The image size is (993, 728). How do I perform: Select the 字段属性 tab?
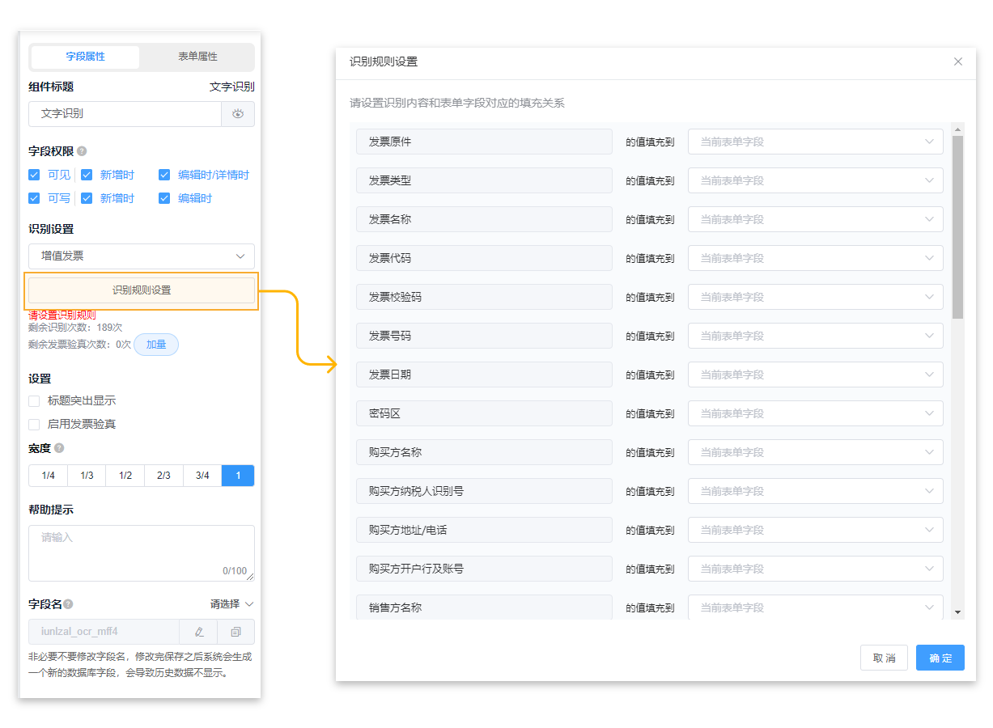[x=85, y=57]
